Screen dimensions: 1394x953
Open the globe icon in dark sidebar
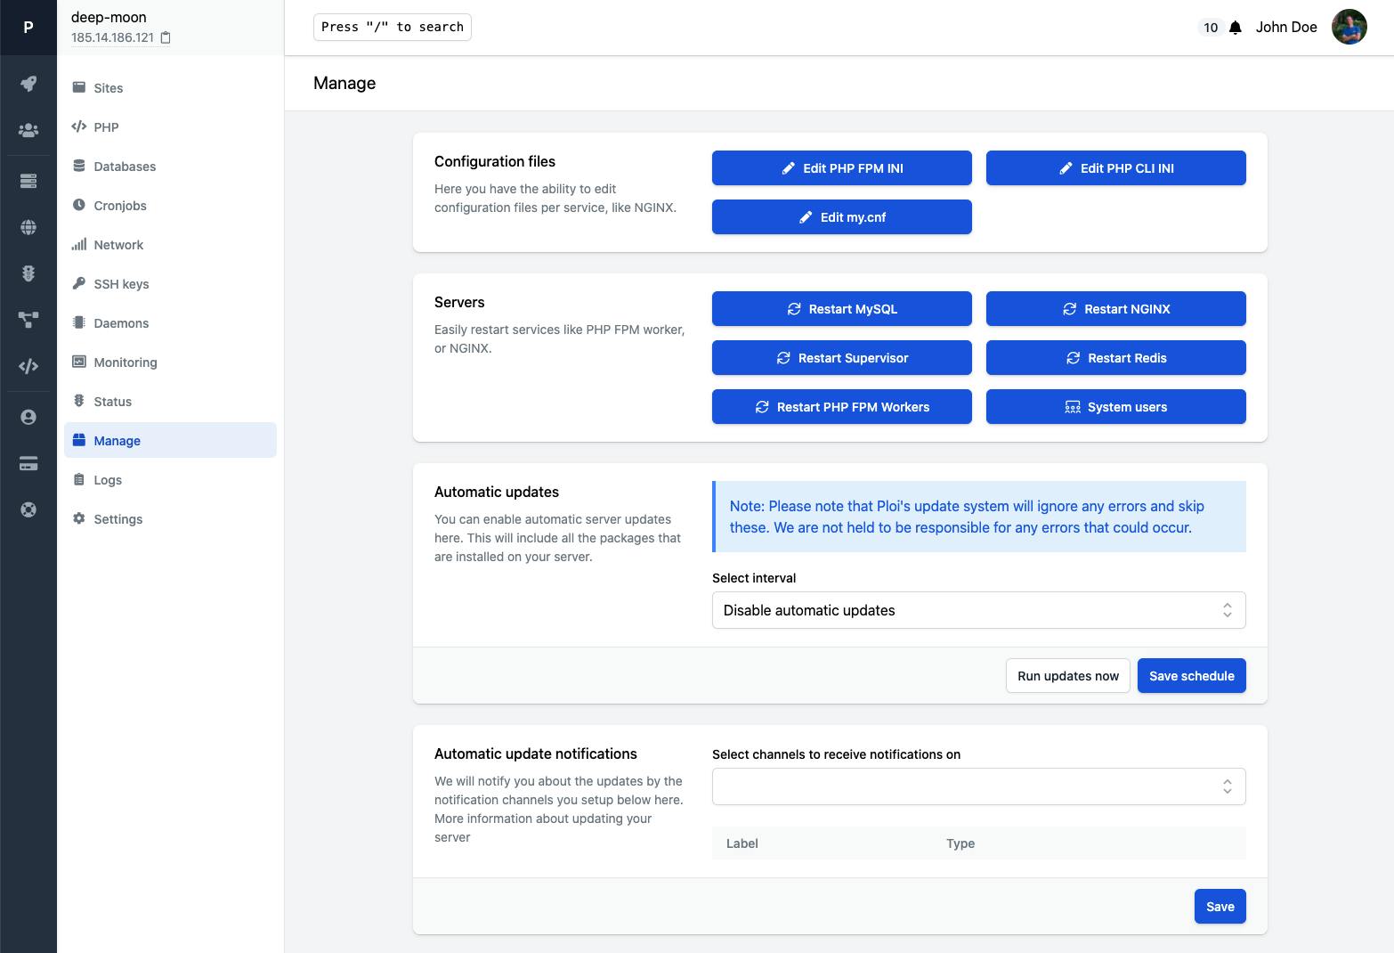[28, 227]
